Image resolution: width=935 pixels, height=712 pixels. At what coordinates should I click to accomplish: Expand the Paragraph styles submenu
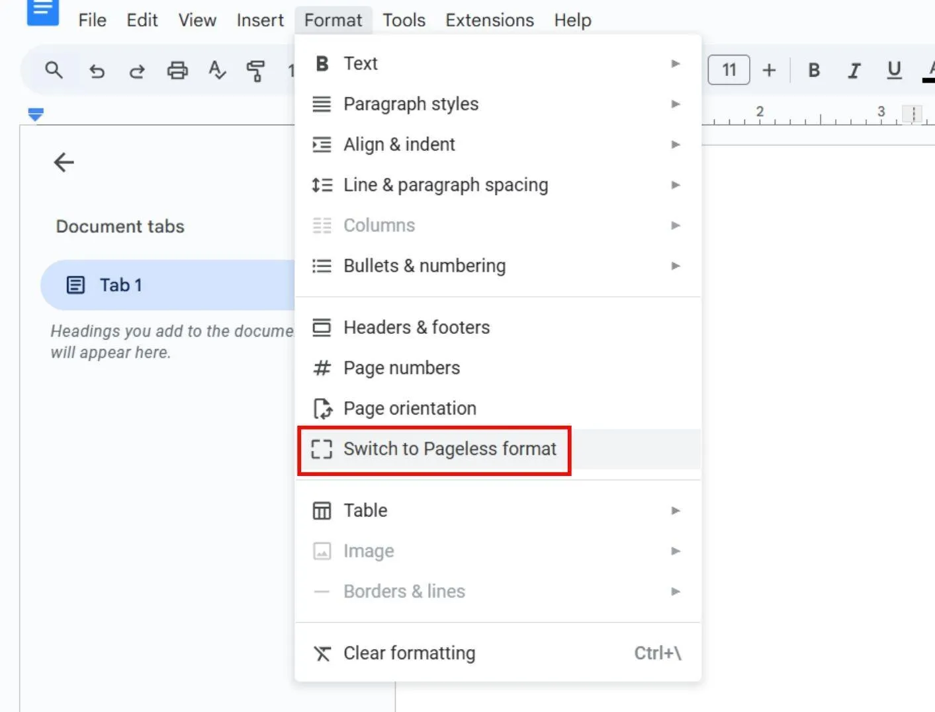pos(498,104)
